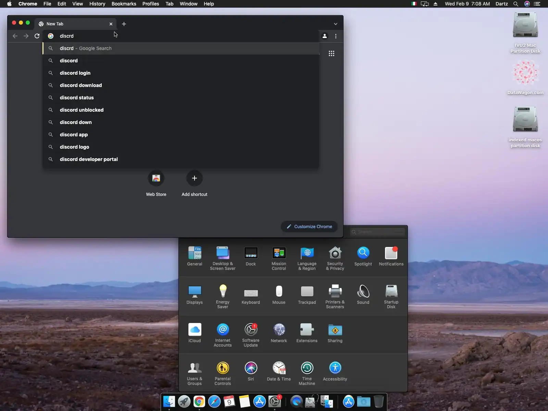This screenshot has width=548, height=411.
Task: Expand the tab search chevron in Chrome
Action: click(x=336, y=24)
